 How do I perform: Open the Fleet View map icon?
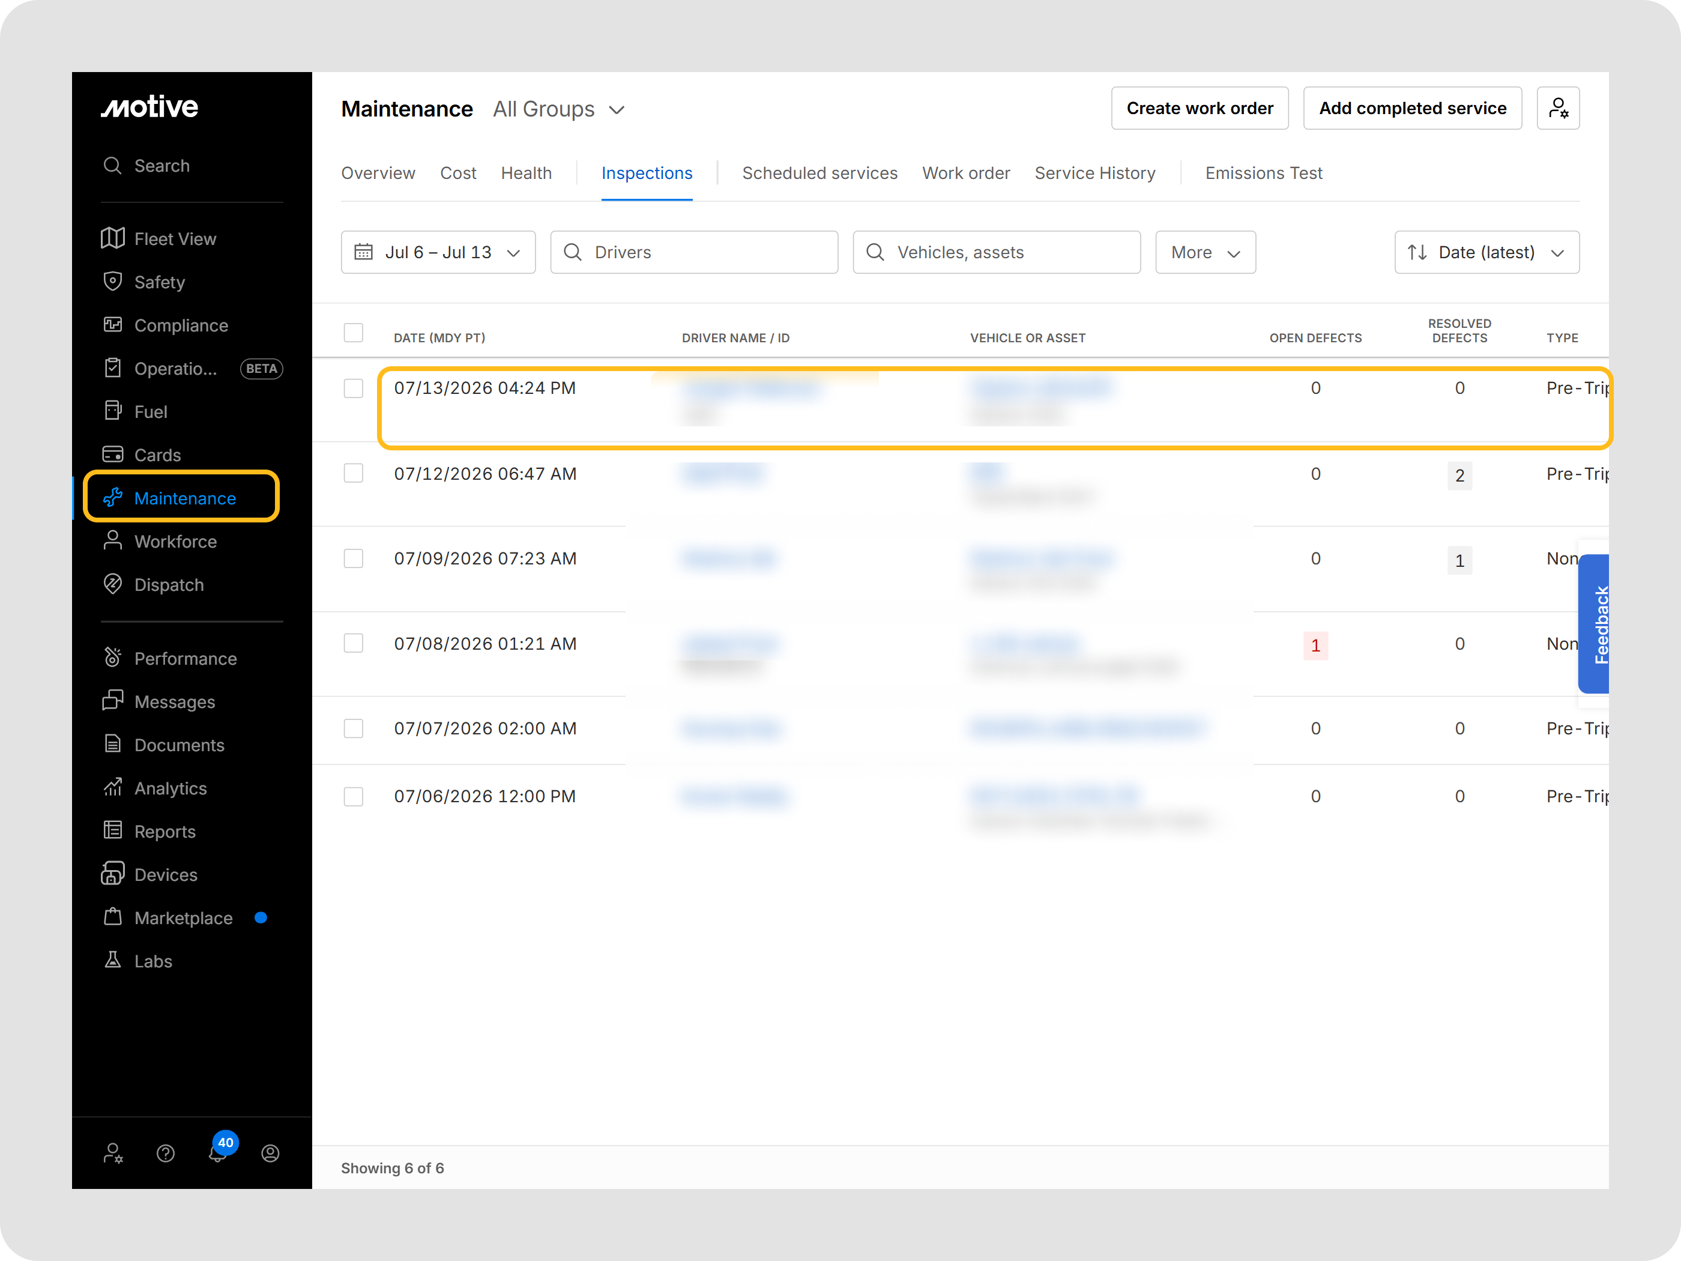coord(112,238)
